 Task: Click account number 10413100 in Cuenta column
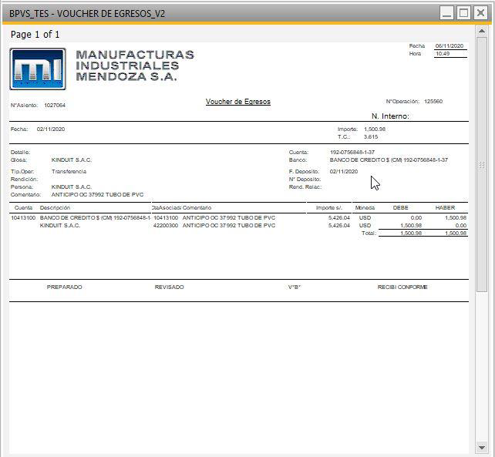(x=23, y=218)
